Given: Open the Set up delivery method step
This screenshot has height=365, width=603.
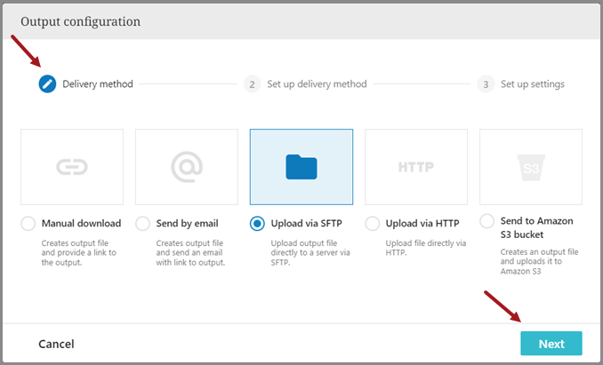Looking at the screenshot, I should point(317,84).
